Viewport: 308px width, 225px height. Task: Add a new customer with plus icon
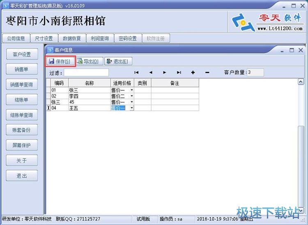click(x=193, y=72)
